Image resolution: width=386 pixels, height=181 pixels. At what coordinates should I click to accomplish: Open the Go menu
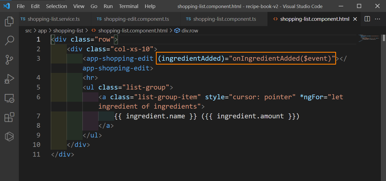[x=94, y=6]
